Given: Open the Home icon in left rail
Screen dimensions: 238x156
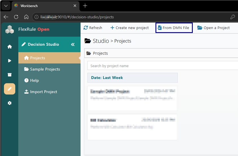Looking at the screenshot, I should (x=10, y=47).
